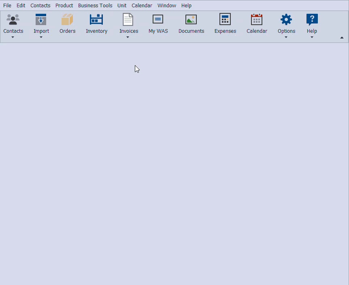Image resolution: width=349 pixels, height=285 pixels.
Task: Click the Help question mark icon
Action: [312, 19]
